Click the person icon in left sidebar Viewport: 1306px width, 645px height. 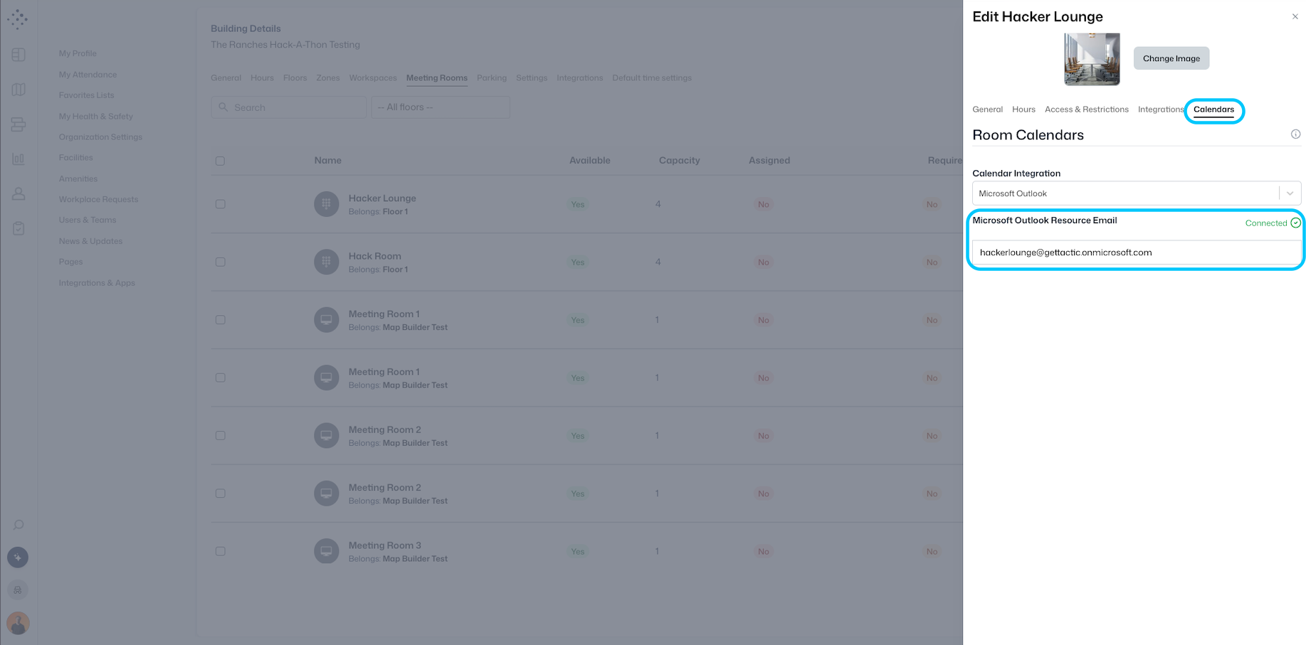[19, 193]
